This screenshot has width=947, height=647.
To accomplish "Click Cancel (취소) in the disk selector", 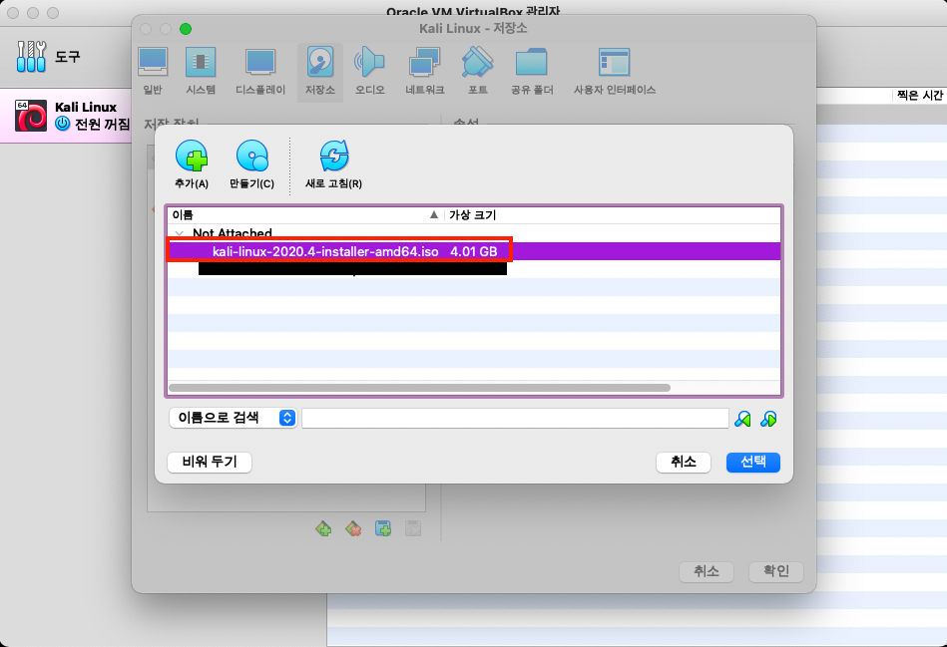I will [684, 463].
